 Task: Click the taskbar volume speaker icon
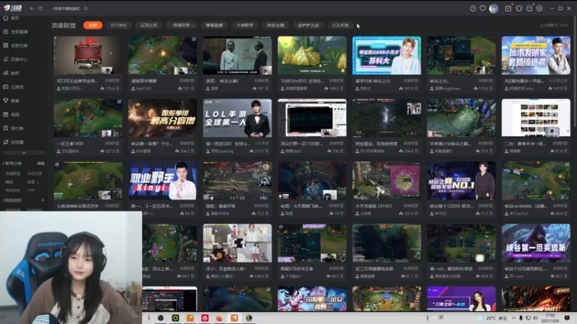534,318
